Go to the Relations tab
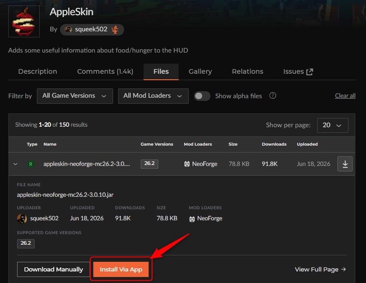This screenshot has width=366, height=283. pyautogui.click(x=247, y=71)
